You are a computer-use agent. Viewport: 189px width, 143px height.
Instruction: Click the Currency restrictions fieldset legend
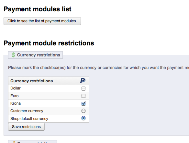36,55
